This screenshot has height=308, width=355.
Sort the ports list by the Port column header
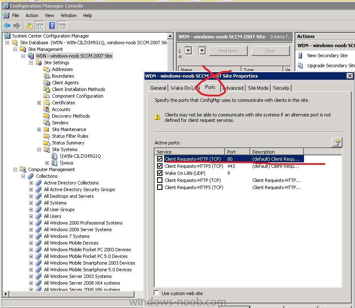coord(237,152)
